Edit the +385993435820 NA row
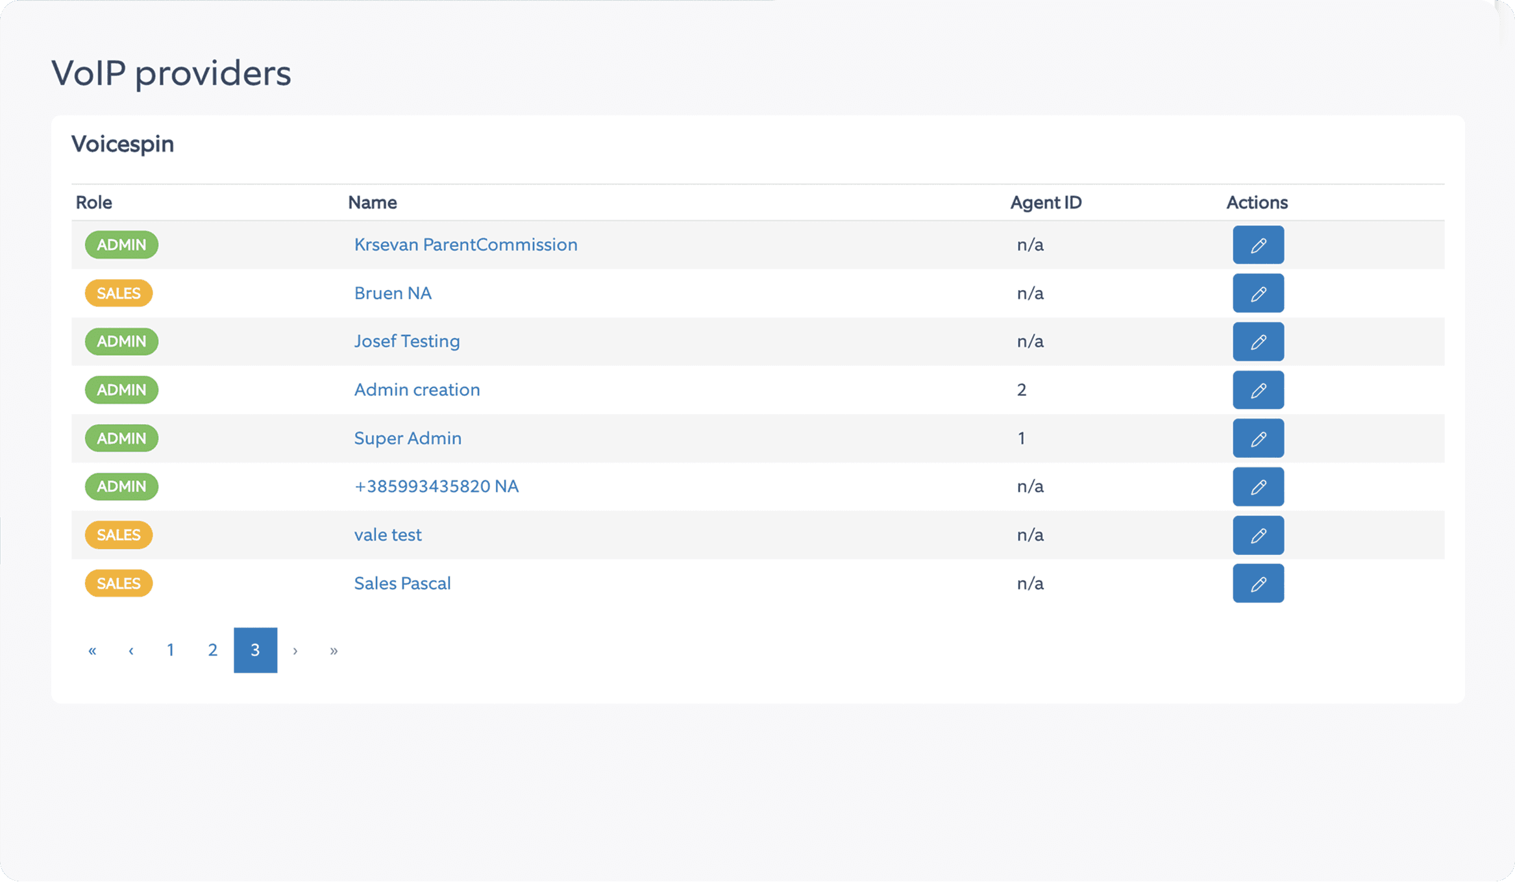This screenshot has height=882, width=1515. coord(1257,487)
